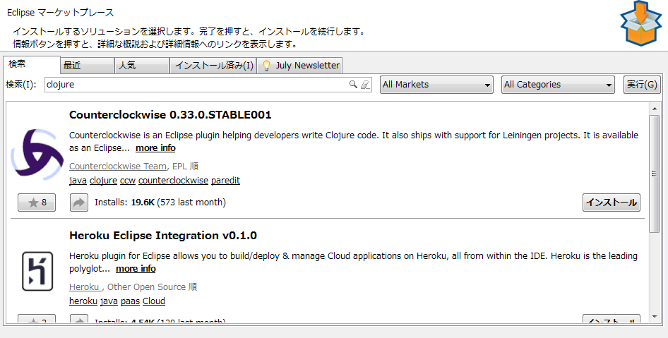Open the All Categories dropdown
This screenshot has width=668, height=338.
click(558, 85)
